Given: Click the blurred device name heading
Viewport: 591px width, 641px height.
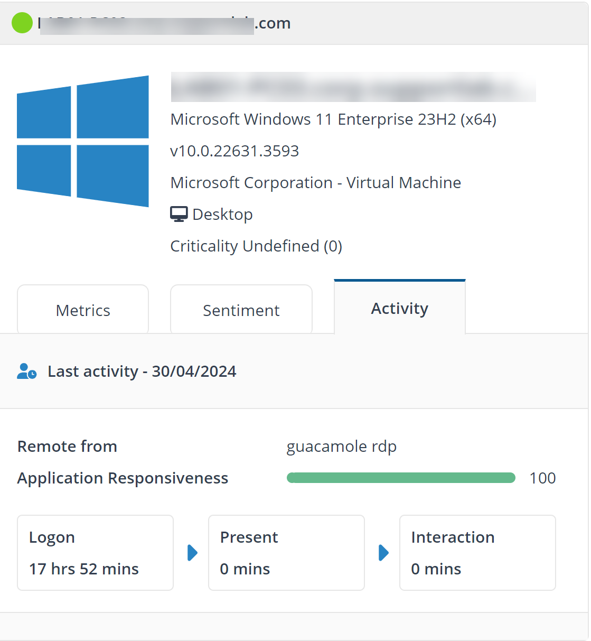Looking at the screenshot, I should tap(353, 87).
